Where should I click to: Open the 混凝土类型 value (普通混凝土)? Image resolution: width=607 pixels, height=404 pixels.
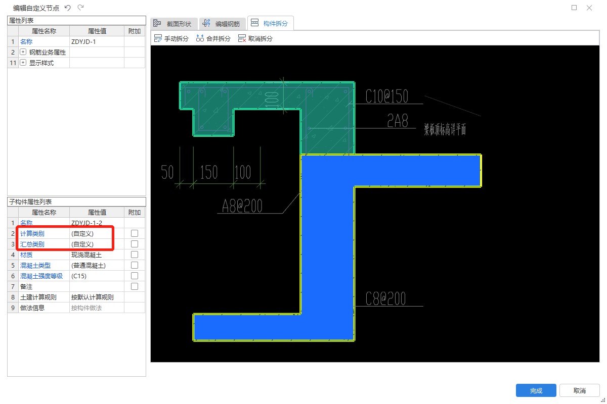(x=97, y=265)
